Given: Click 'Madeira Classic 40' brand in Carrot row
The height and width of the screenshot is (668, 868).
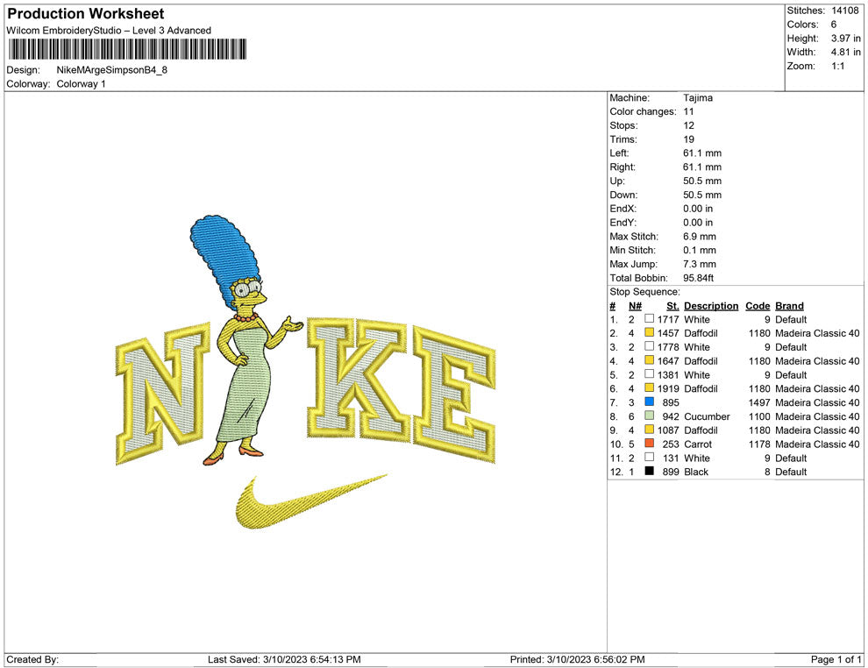Looking at the screenshot, I should (x=818, y=444).
